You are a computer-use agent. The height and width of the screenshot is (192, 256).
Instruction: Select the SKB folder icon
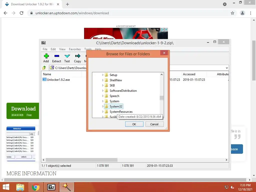tap(106, 85)
